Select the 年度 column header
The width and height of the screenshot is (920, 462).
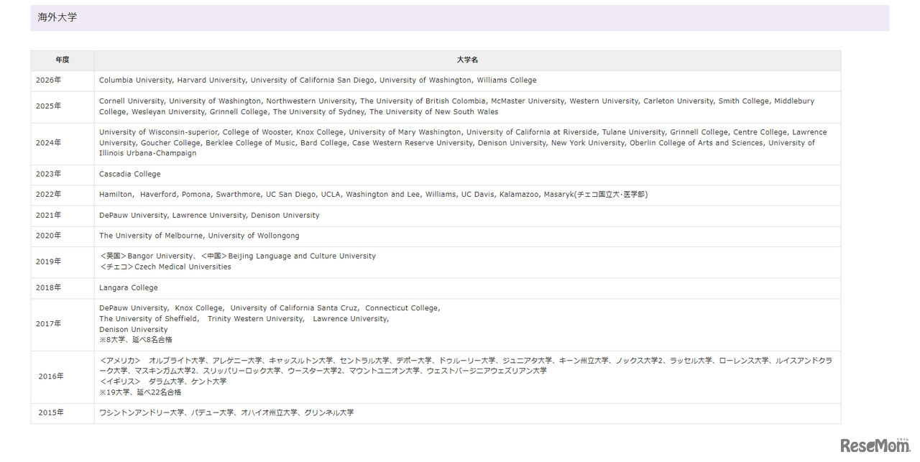[63, 60]
